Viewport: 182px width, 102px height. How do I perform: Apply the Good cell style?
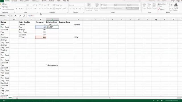(132, 5)
